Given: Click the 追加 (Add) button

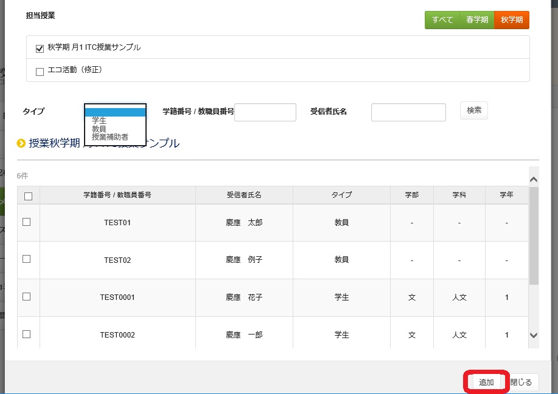Looking at the screenshot, I should pos(486,382).
